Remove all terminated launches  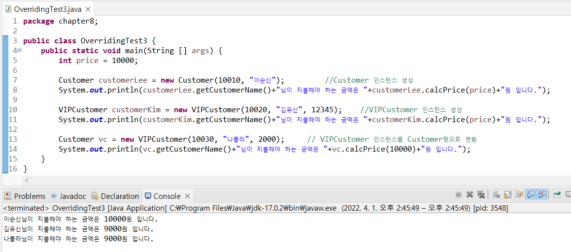click(x=481, y=195)
